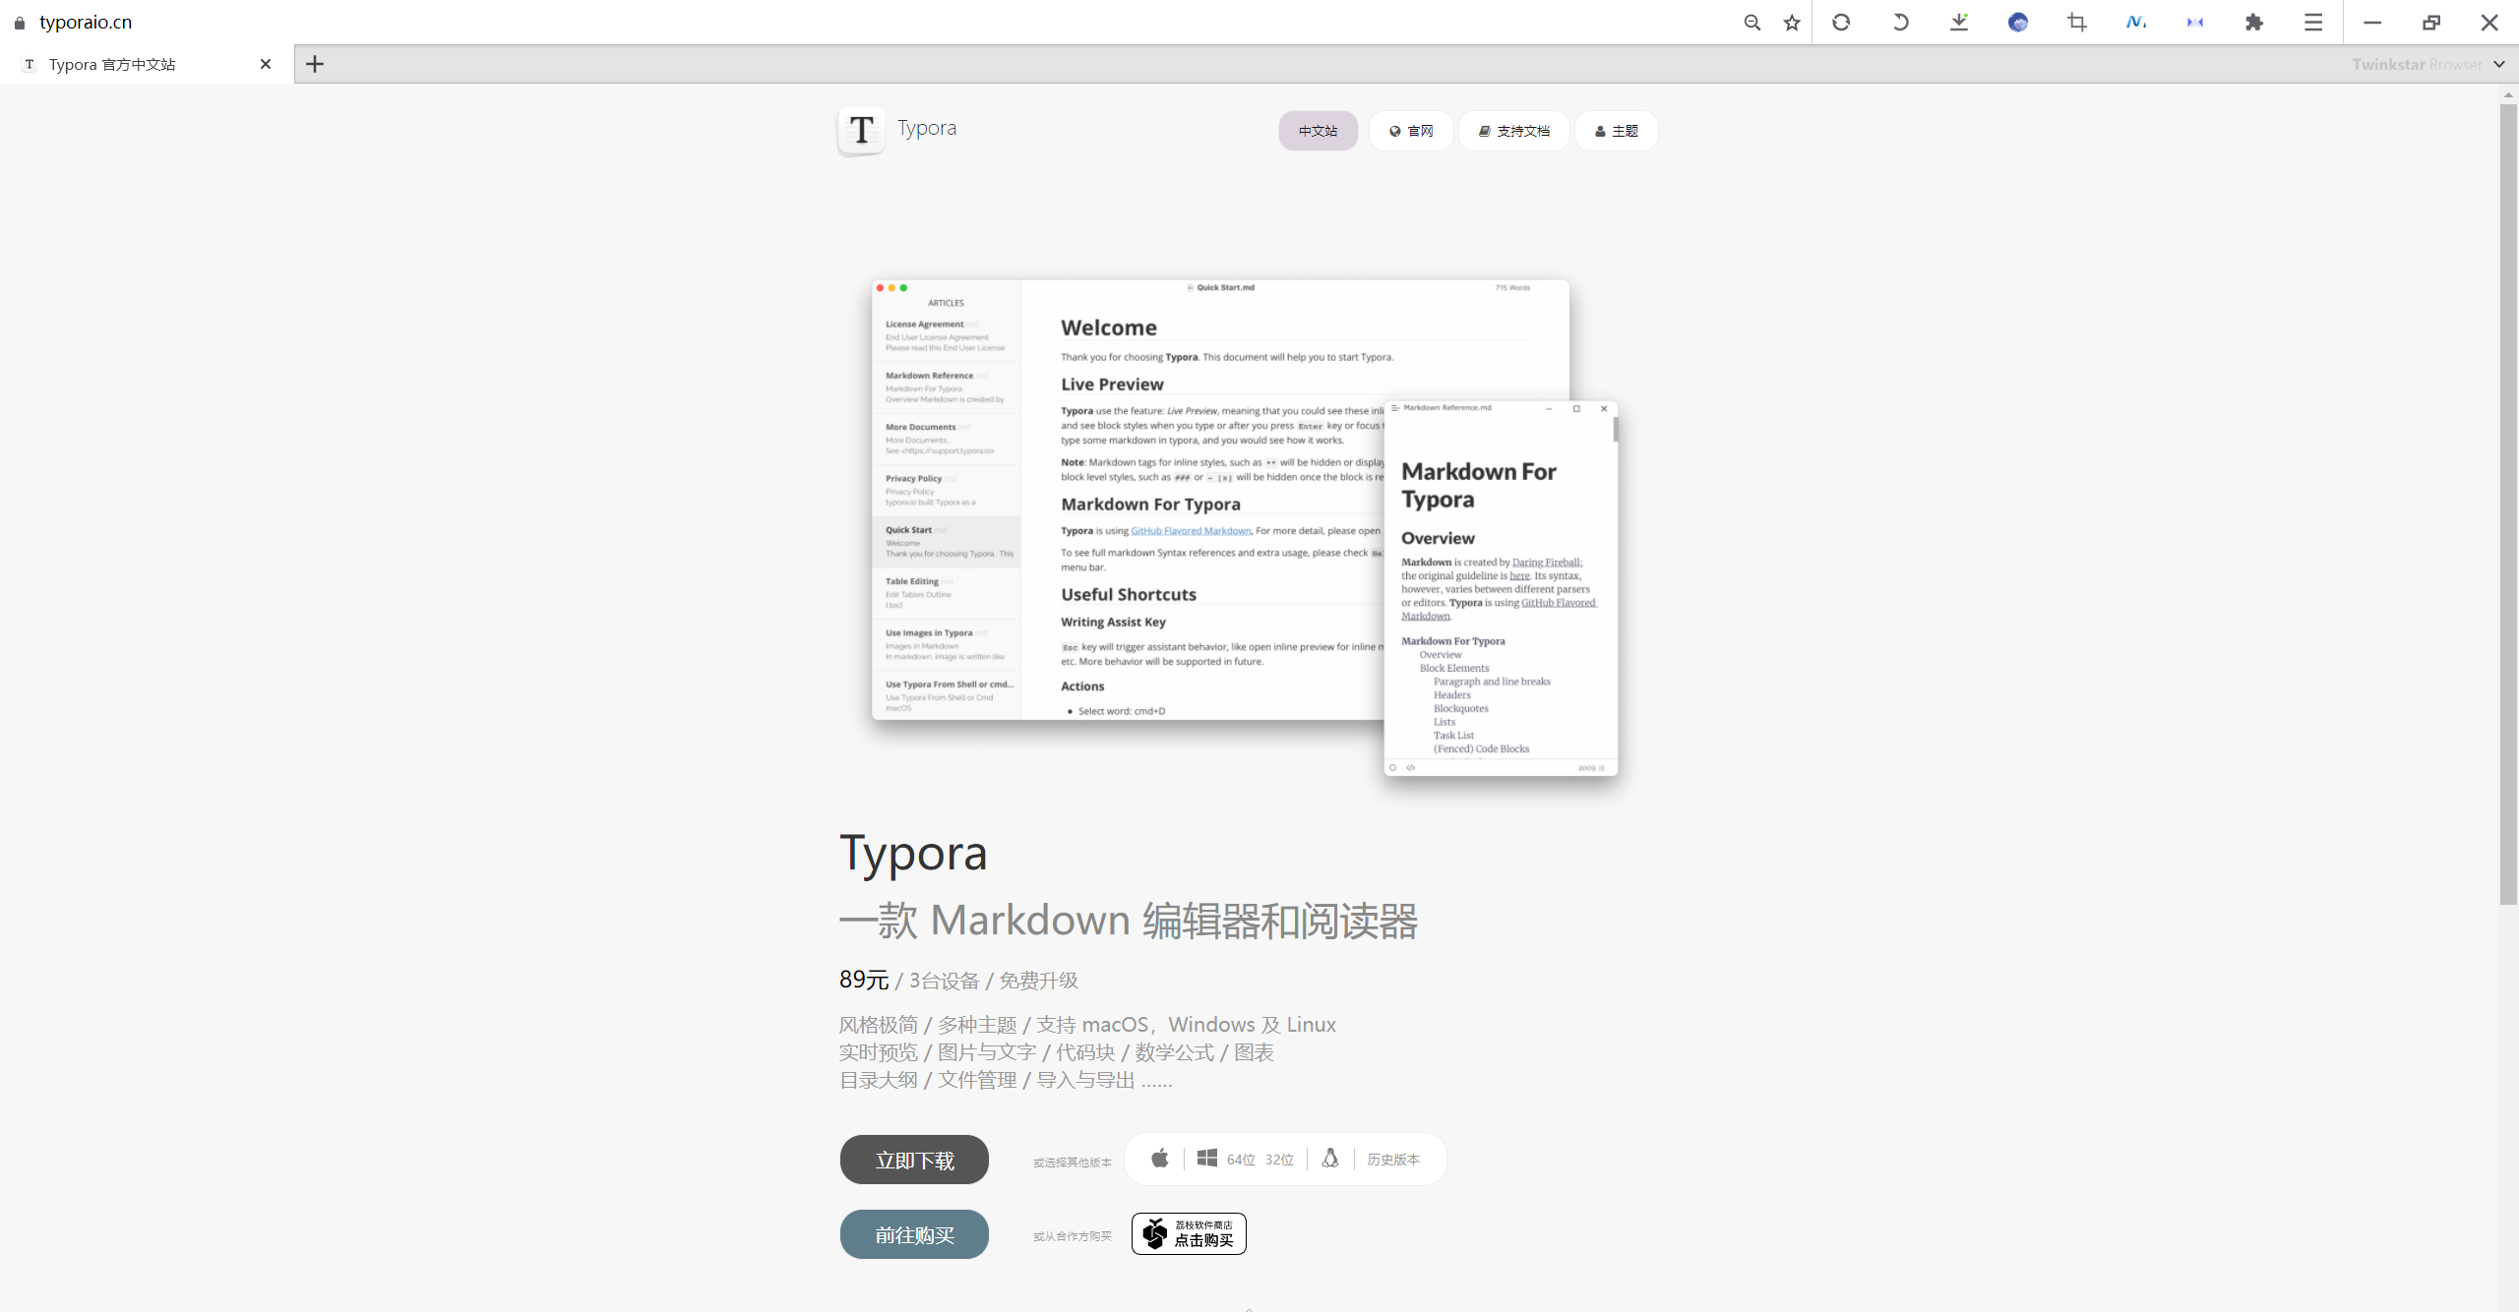2519x1312 pixels.
Task: Open a new tab with the plus button
Action: (315, 64)
